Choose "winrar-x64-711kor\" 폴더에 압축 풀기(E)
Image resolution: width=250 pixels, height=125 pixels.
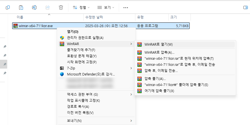185,85
